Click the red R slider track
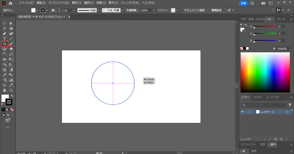This screenshot has width=294, height=154. [265, 27]
